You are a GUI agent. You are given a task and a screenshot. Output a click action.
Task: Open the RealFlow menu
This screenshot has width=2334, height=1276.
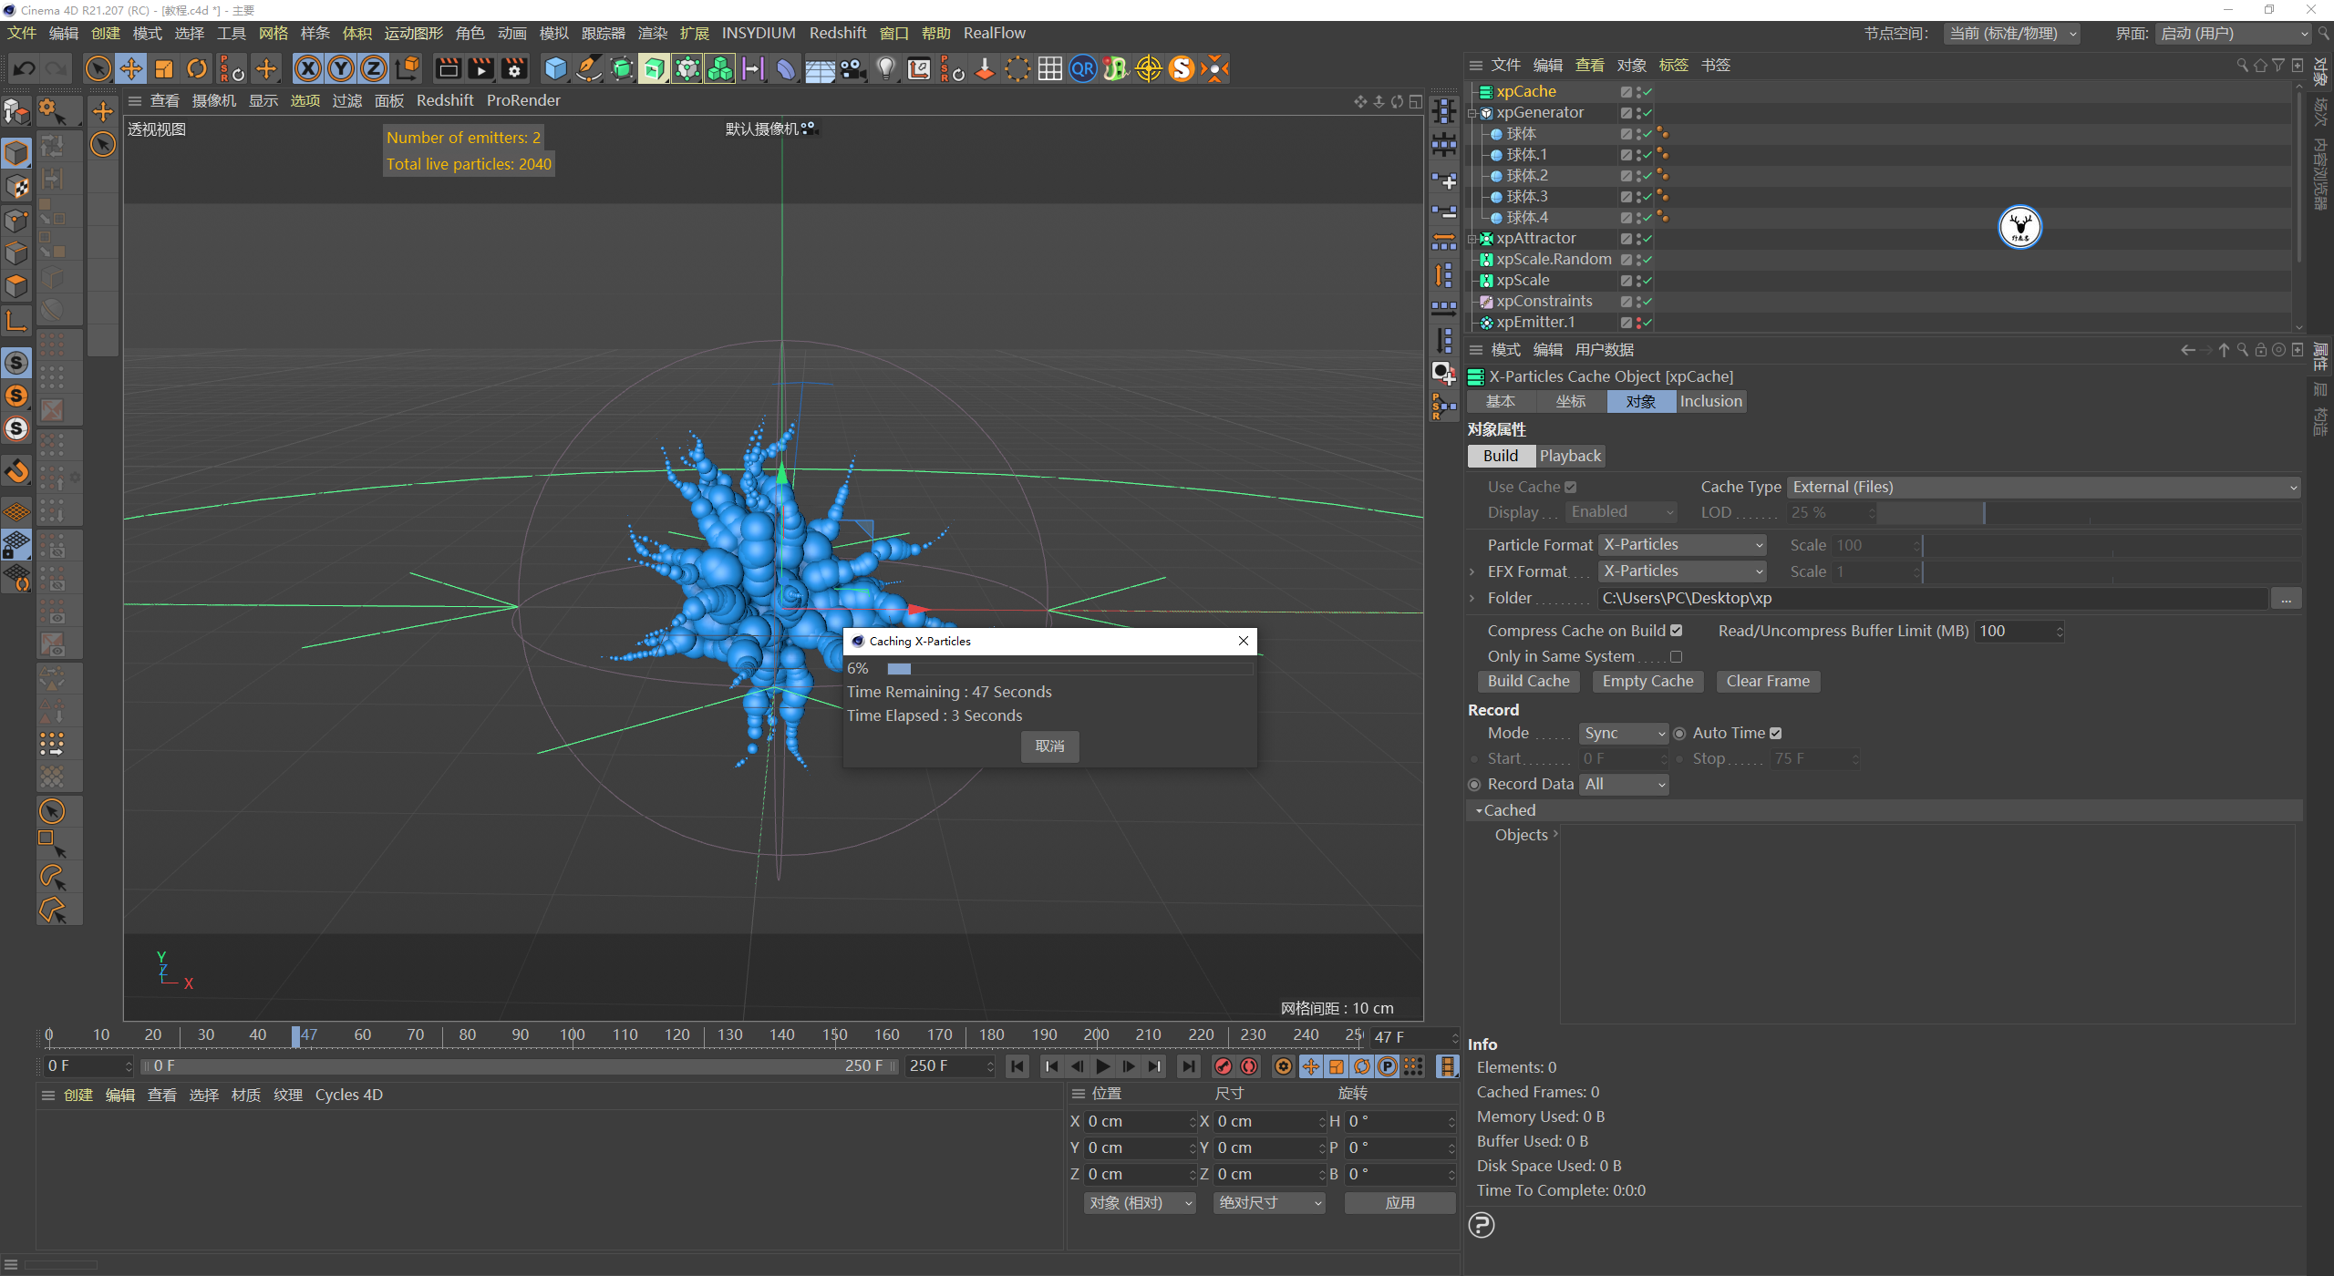click(994, 33)
